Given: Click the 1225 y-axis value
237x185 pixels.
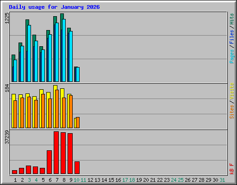Looking at the screenshot, I should pos(7,18).
